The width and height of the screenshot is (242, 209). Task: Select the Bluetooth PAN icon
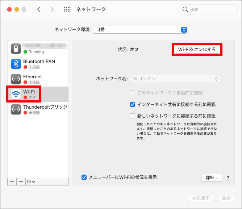click(x=16, y=64)
